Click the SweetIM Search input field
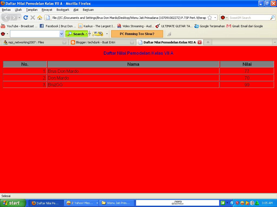Image resolution: width=277 pixels, height=207 pixels. click(x=249, y=18)
